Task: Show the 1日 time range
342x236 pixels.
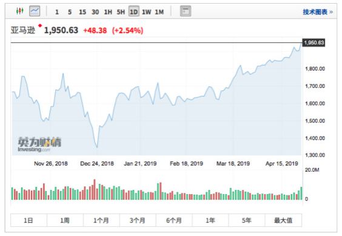Action: pos(29,220)
